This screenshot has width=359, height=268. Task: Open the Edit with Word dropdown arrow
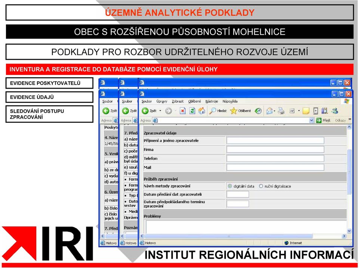(x=299, y=111)
